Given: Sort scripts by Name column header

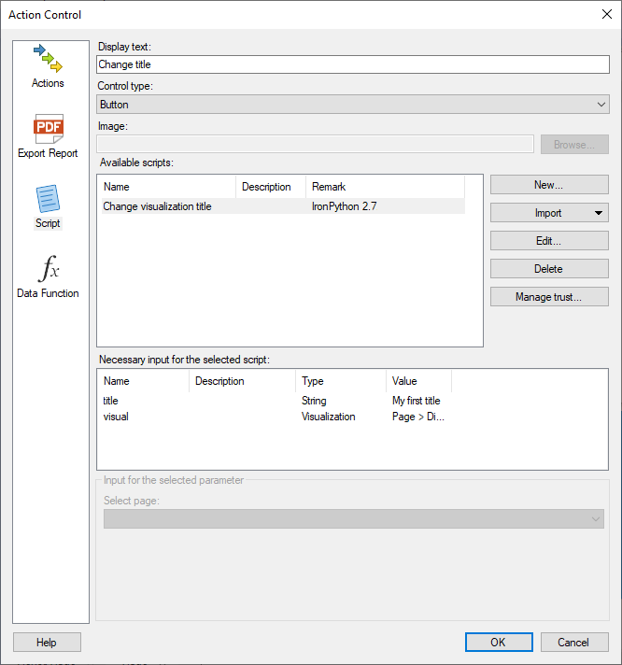Looking at the screenshot, I should [x=168, y=187].
